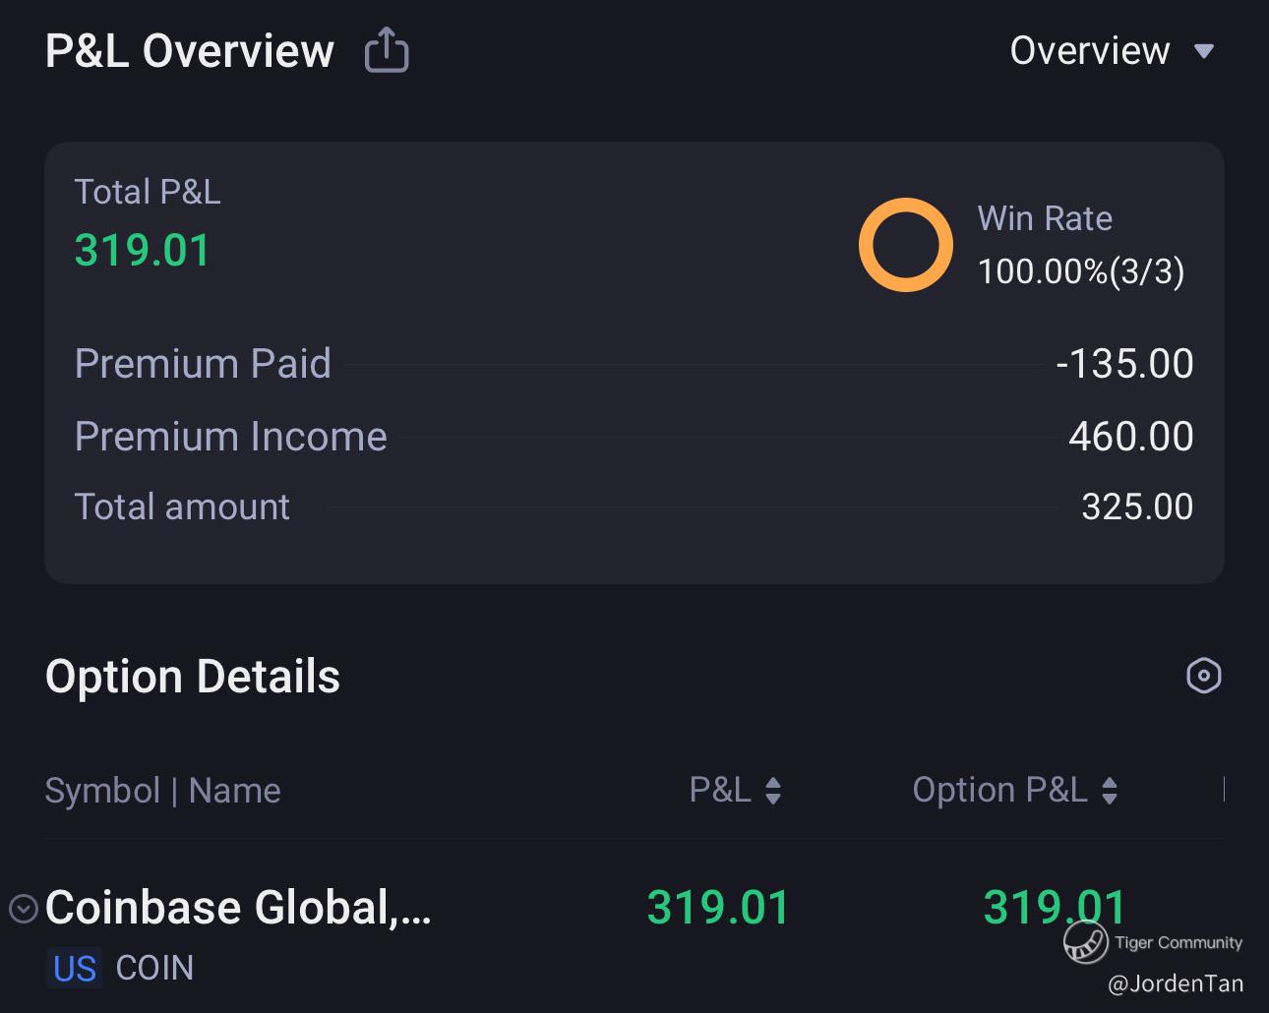Tap the share icon beside P&L Overview
The height and width of the screenshot is (1013, 1269).
387,50
